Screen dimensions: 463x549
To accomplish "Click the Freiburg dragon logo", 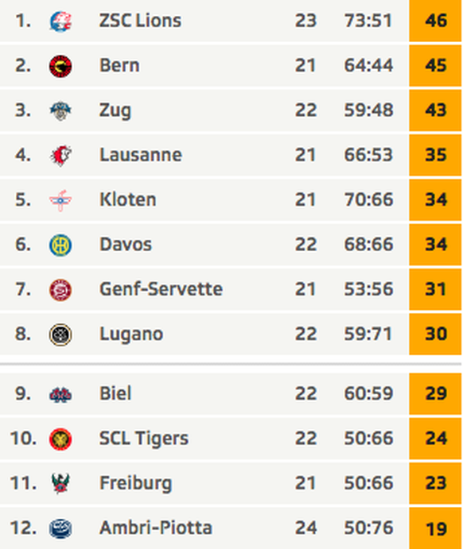I will click(60, 484).
